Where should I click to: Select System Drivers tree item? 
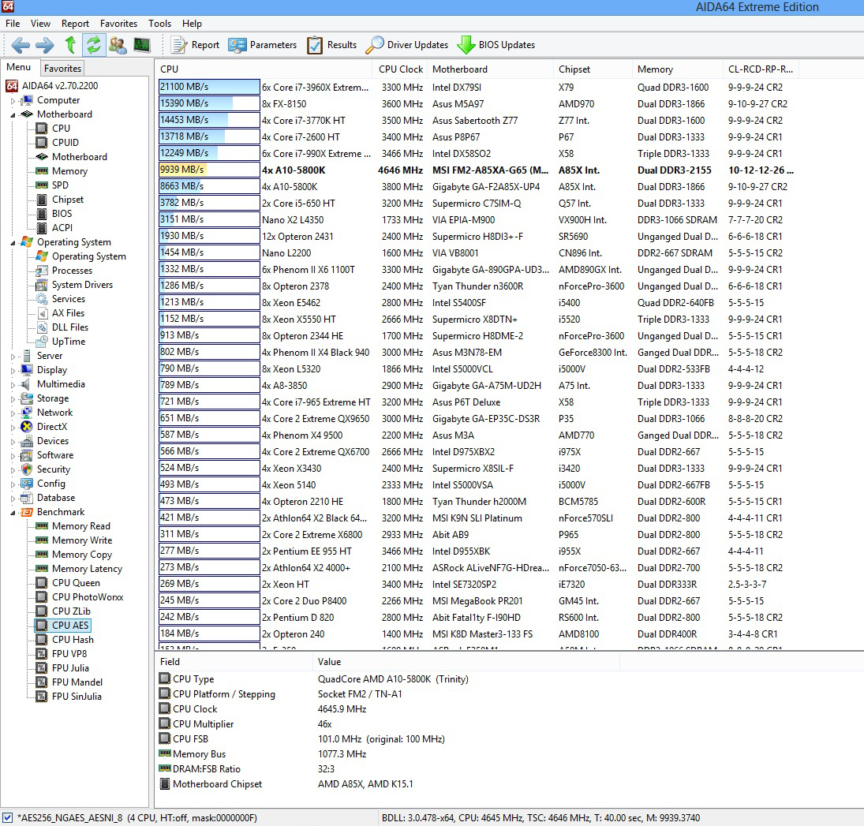82,284
